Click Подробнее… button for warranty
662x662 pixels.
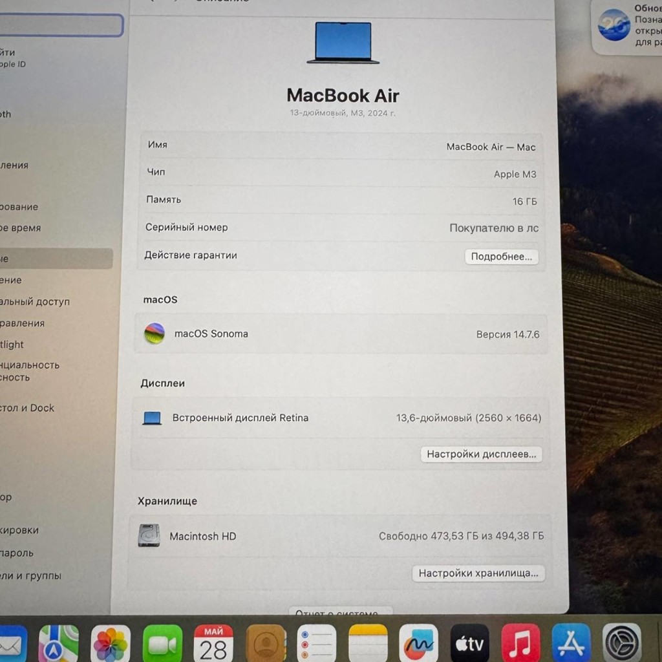[x=502, y=257]
